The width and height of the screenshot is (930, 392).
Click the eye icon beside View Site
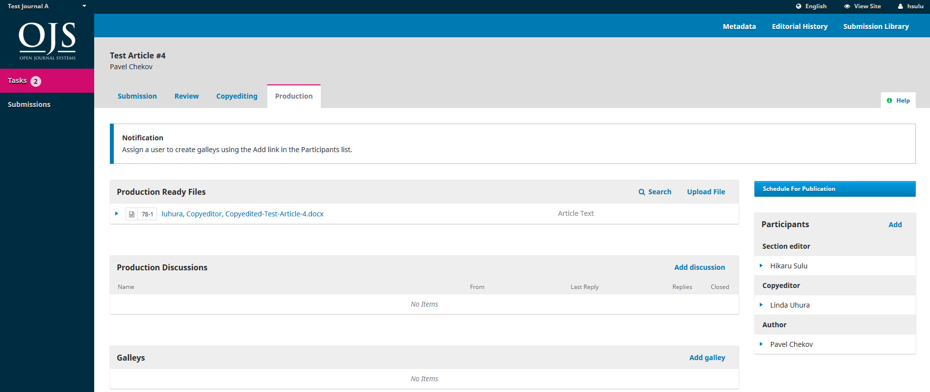[847, 6]
